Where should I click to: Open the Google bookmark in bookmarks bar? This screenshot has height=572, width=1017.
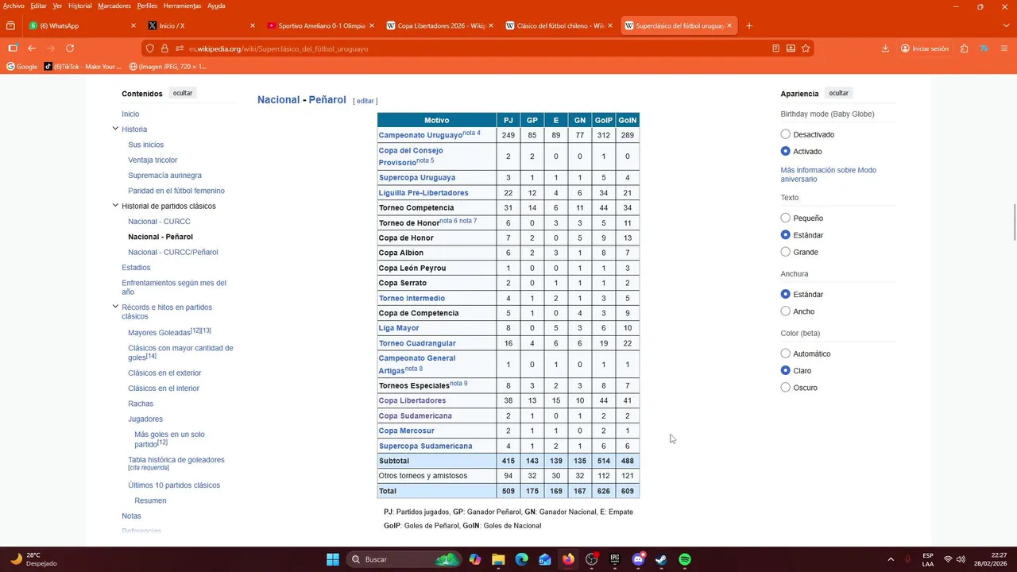[22, 67]
